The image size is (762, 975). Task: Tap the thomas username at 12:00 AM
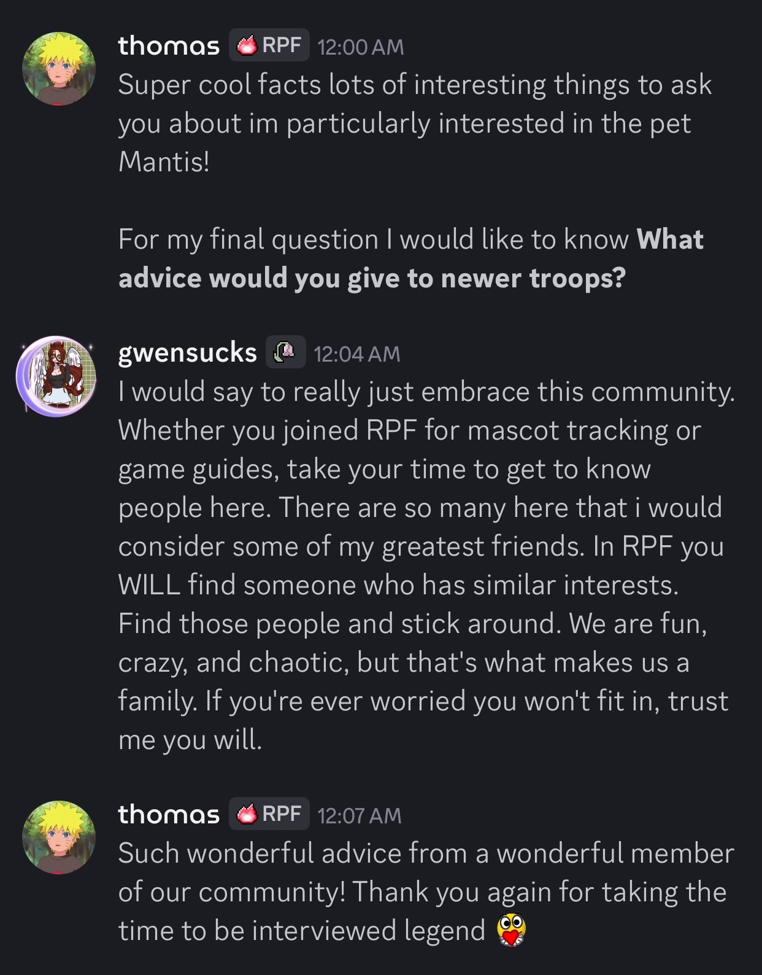point(169,46)
